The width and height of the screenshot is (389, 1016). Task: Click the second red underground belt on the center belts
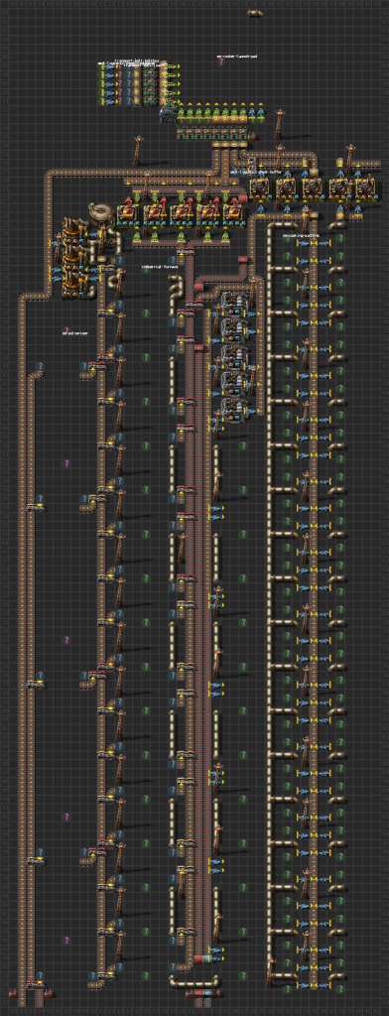pos(199,348)
